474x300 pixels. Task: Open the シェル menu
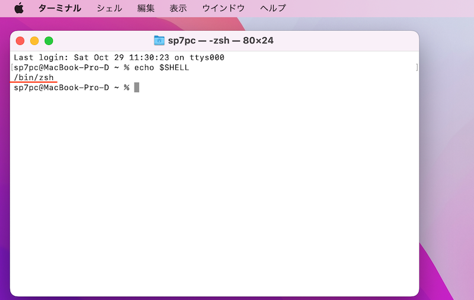pyautogui.click(x=109, y=8)
